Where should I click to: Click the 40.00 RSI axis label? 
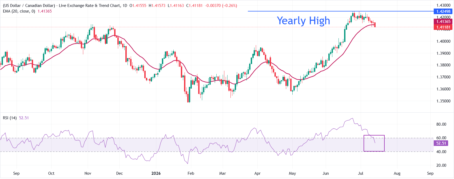tap(441, 152)
